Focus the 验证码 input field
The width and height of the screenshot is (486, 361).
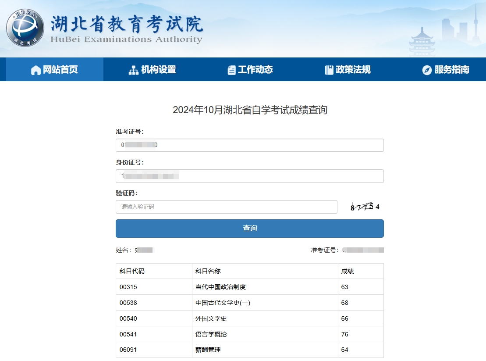[x=227, y=207]
